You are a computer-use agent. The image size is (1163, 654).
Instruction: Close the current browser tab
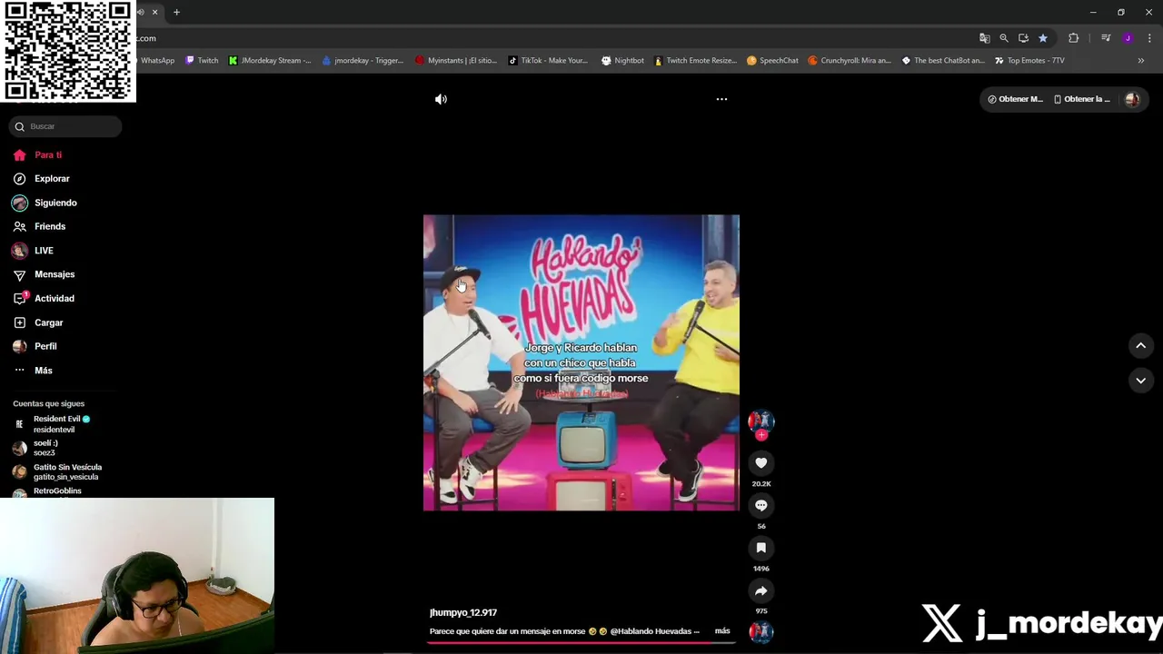(154, 13)
